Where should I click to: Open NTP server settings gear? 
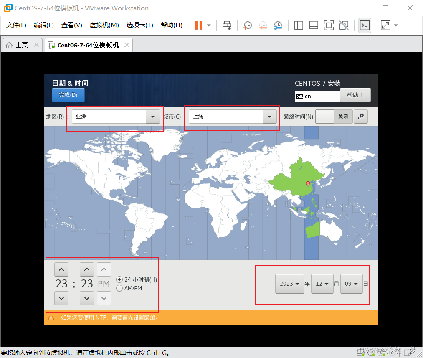(x=361, y=117)
